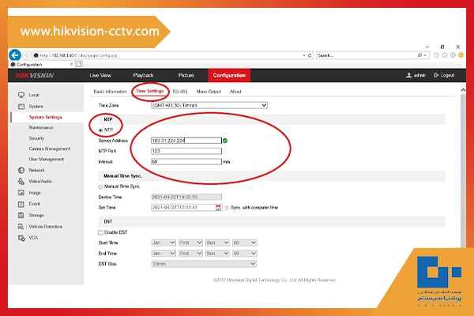This screenshot has height=316, width=474.
Task: Open the Start Time week dropdown
Action: 190,243
